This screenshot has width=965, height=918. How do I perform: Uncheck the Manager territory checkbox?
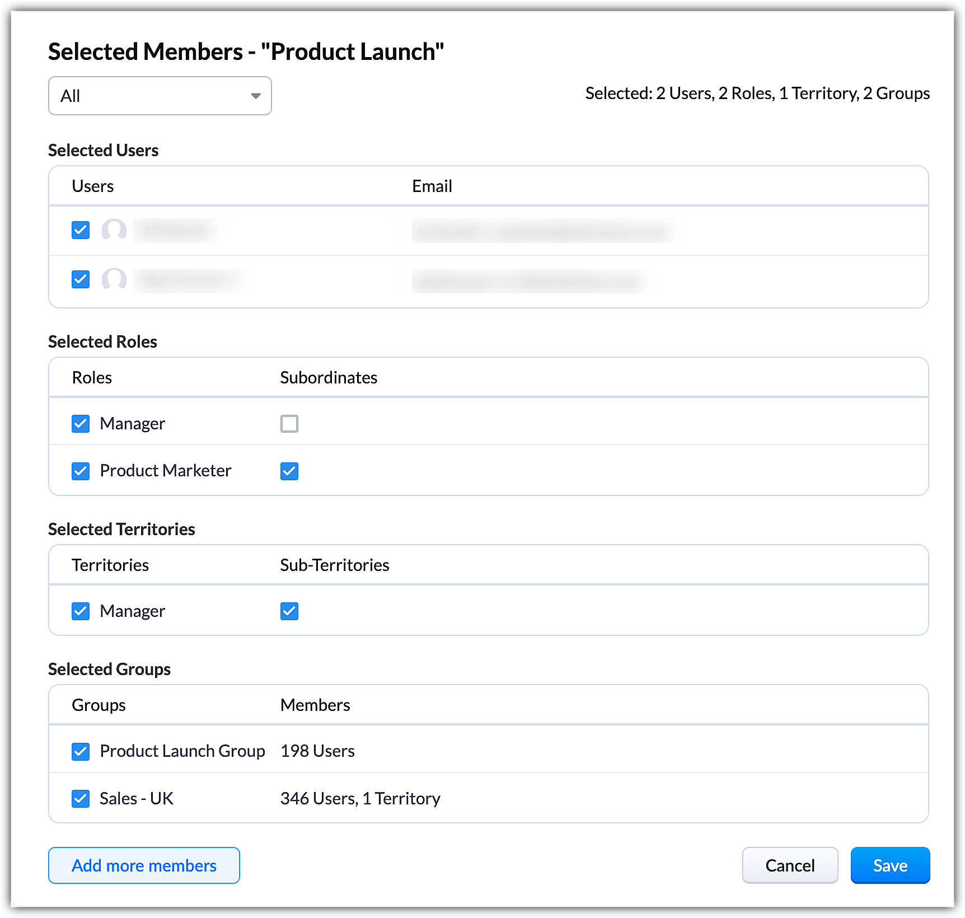click(x=81, y=611)
